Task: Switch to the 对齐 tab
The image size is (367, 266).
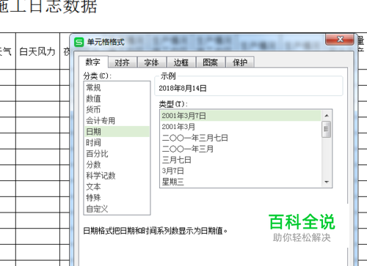Action: point(123,63)
